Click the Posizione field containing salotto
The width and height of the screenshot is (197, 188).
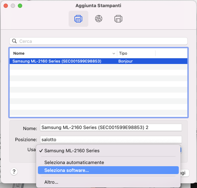tap(111, 139)
